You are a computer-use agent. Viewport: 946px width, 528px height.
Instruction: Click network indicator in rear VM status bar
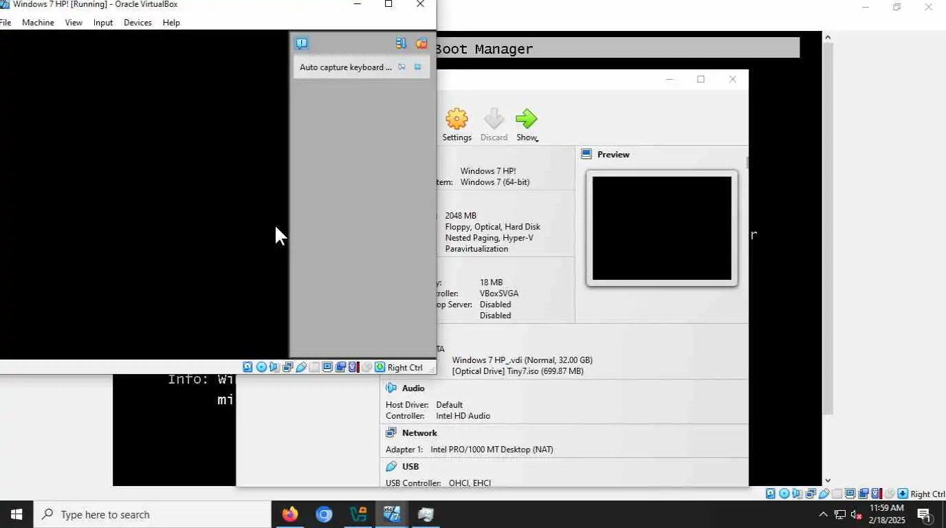click(x=811, y=494)
